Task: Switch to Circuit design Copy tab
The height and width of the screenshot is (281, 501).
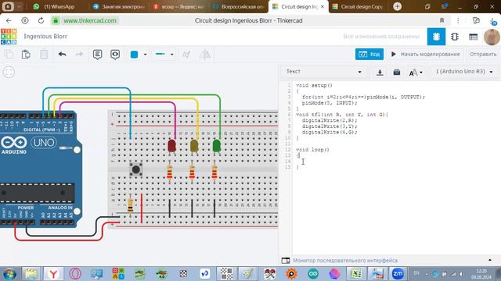Action: pos(358,6)
